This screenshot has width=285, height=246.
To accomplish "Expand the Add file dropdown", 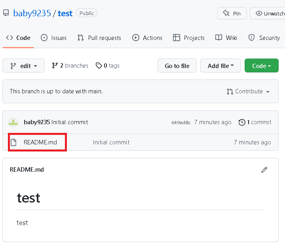I will click(x=220, y=66).
